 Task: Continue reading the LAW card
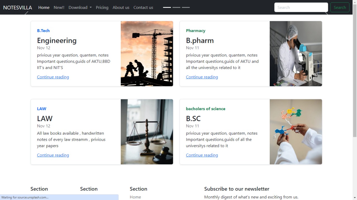[x=53, y=155]
